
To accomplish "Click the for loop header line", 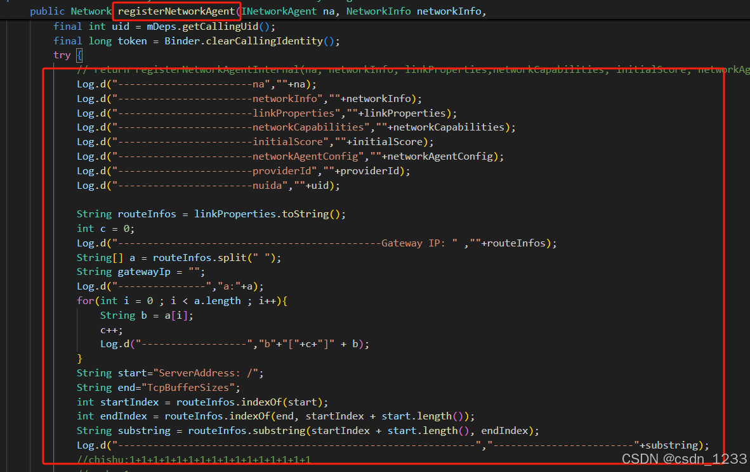I will click(181, 301).
